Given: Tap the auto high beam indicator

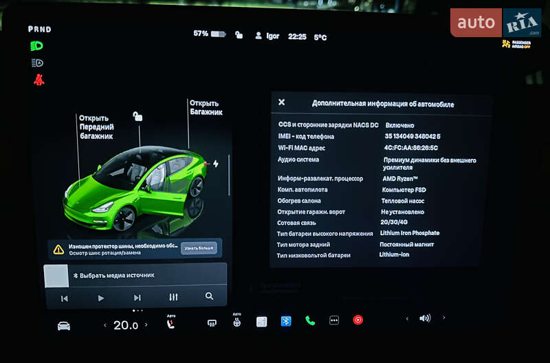Looking at the screenshot, I should (37, 63).
